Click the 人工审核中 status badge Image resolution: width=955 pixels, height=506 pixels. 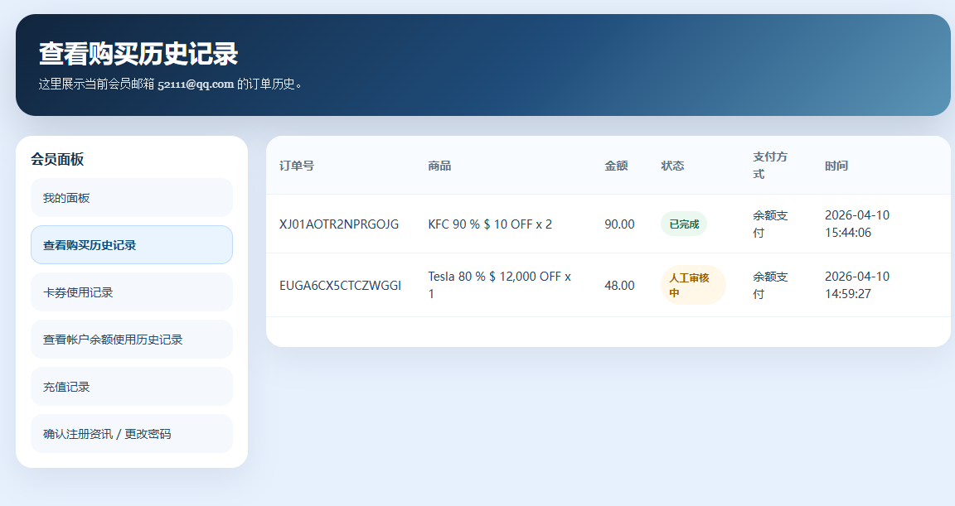pos(692,286)
